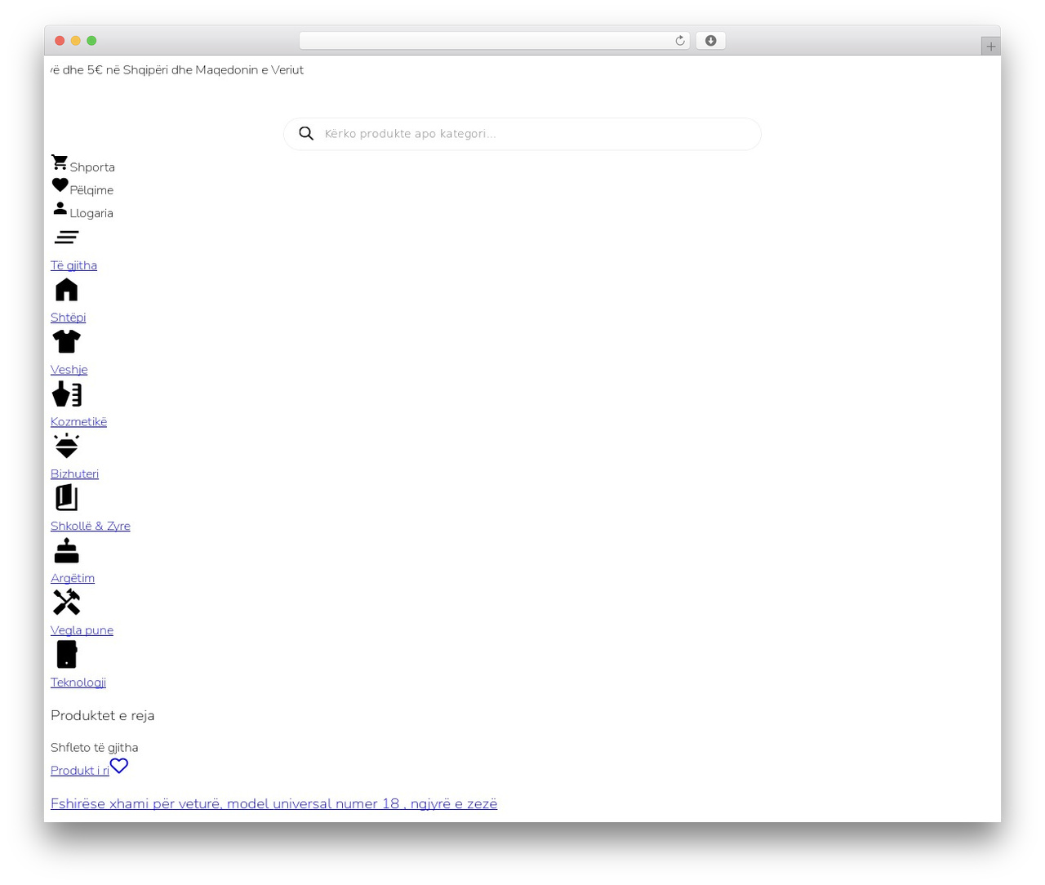This screenshot has width=1045, height=885.
Task: Open the Veshje category link
Action: [69, 370]
